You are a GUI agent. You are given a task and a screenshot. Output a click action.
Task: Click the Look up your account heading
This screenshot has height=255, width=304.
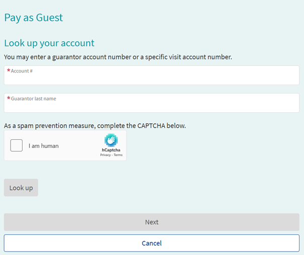pos(49,43)
